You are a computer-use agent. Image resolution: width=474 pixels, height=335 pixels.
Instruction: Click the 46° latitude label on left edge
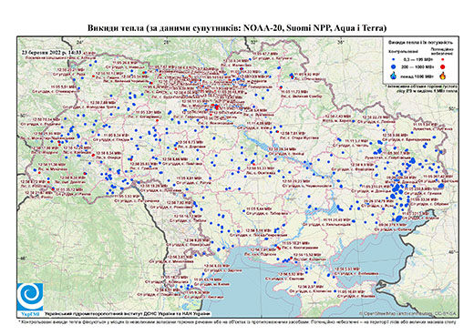pos(23,258)
